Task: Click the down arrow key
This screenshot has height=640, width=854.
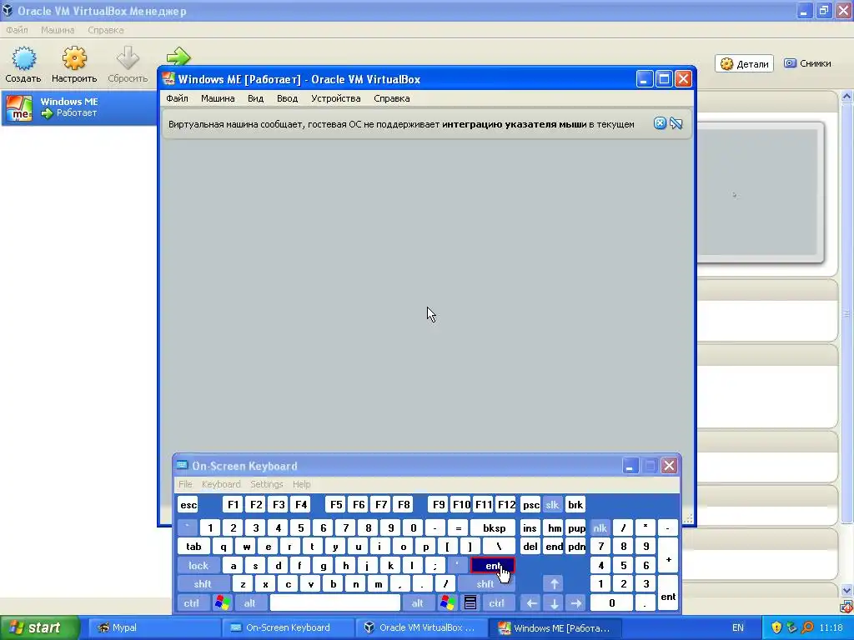Action: tap(554, 603)
